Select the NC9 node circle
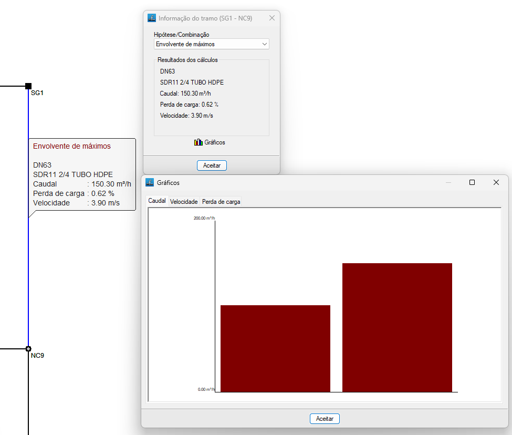The width and height of the screenshot is (512, 435). coord(28,349)
